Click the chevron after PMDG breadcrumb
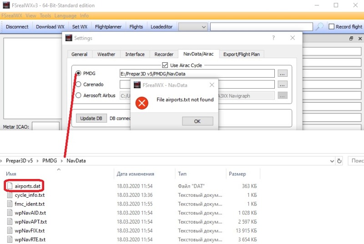This screenshot has width=364, height=244. coord(62,161)
